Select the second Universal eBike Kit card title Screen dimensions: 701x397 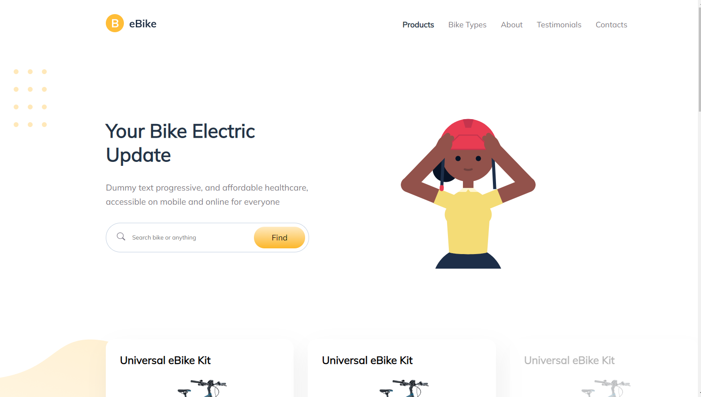point(367,360)
